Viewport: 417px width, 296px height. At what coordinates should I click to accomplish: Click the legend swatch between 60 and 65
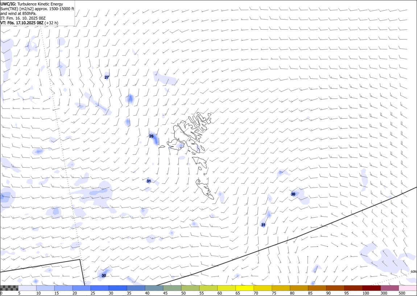pos(226,288)
